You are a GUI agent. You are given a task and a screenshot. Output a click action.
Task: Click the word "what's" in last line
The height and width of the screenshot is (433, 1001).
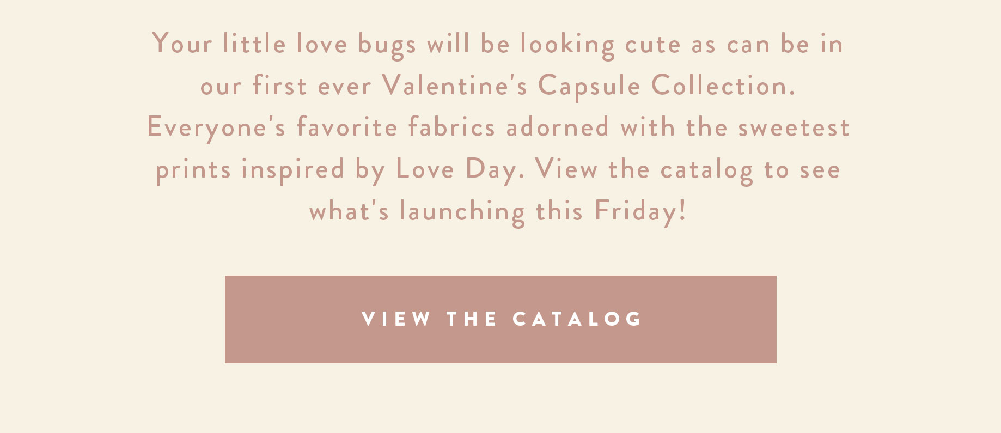349,211
